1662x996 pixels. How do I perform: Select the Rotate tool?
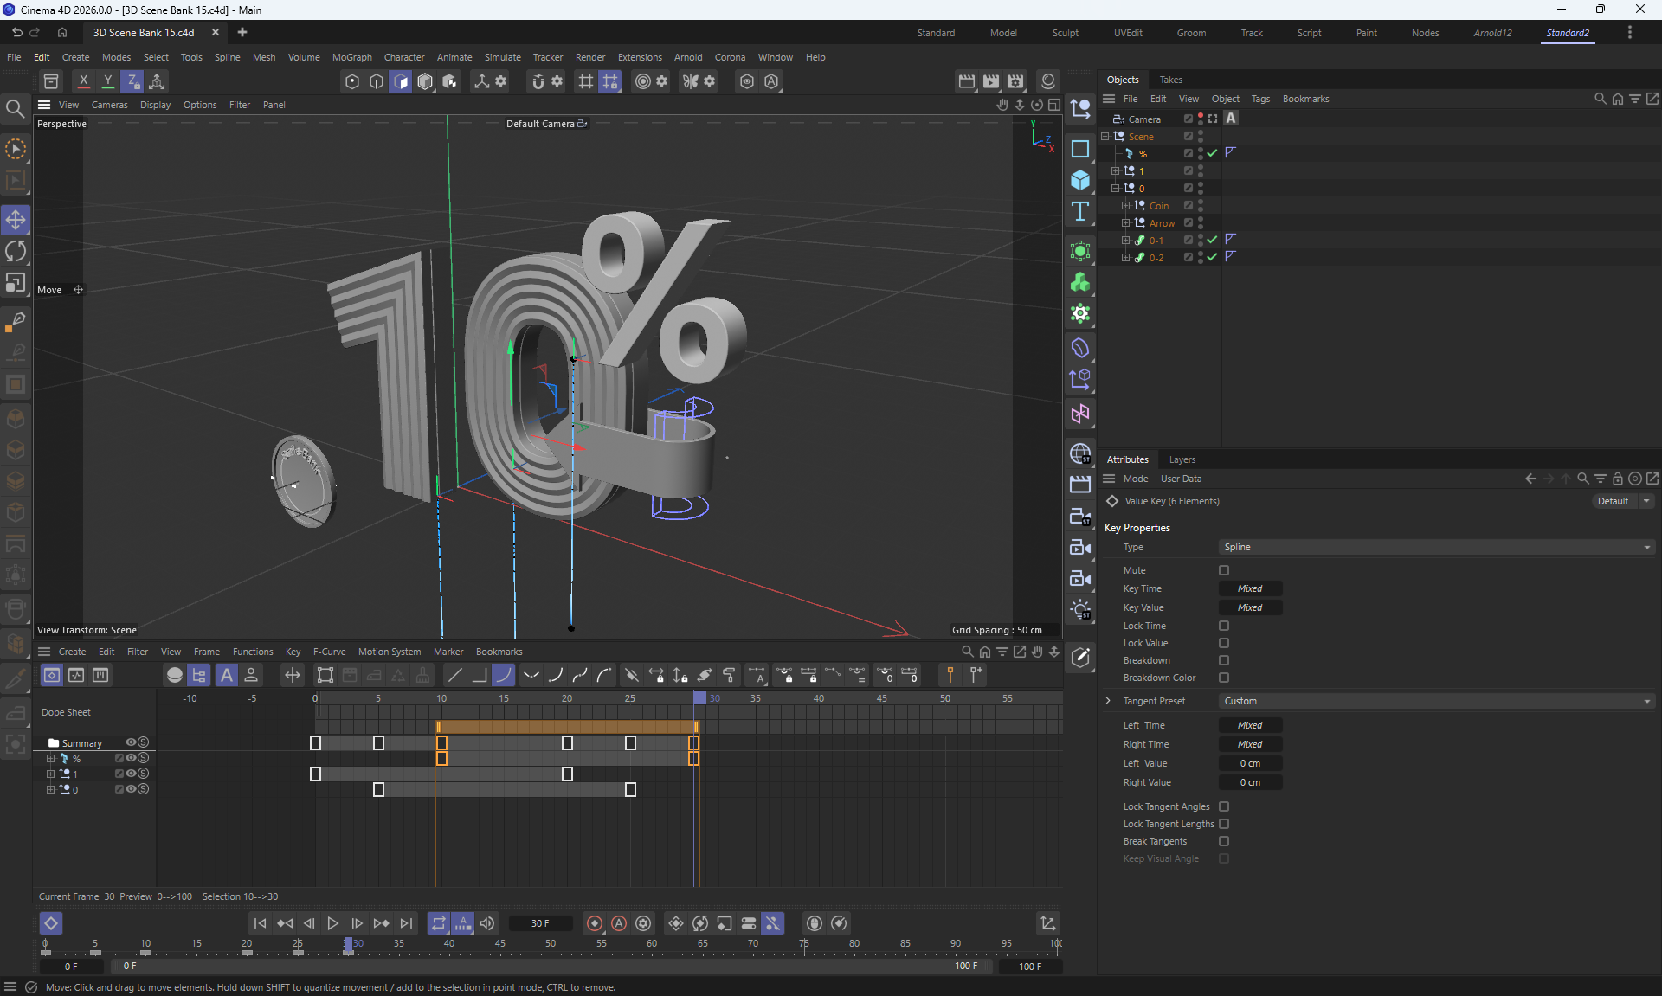point(16,251)
